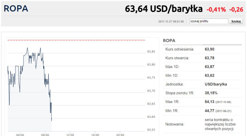The width and height of the screenshot is (247, 136).
Task: Click the Max 1R value 64,13
Action: 210,102
